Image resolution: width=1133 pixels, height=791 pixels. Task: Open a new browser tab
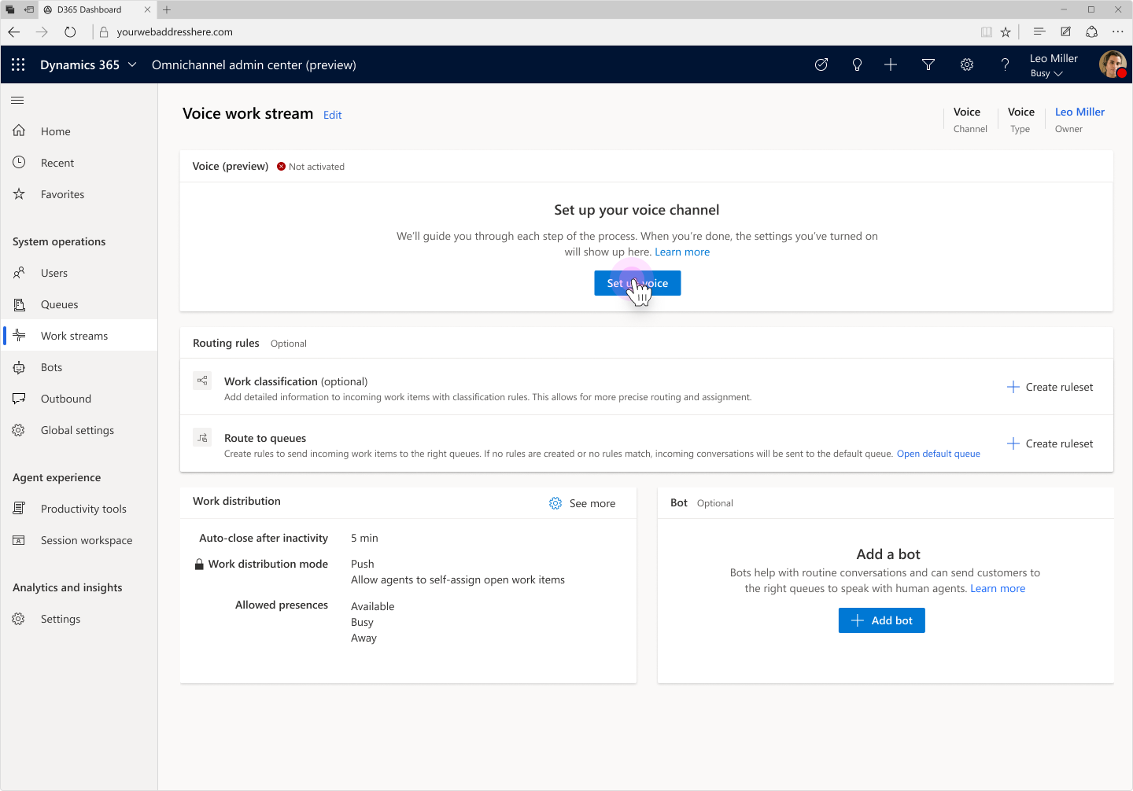167,9
